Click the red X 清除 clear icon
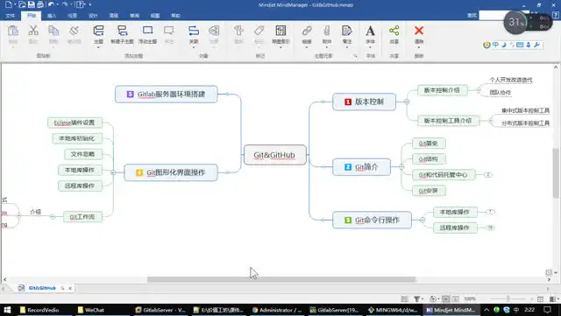Image resolution: width=561 pixels, height=316 pixels. click(419, 31)
